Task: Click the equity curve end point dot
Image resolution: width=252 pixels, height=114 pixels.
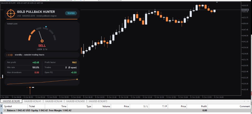Action: (77, 79)
